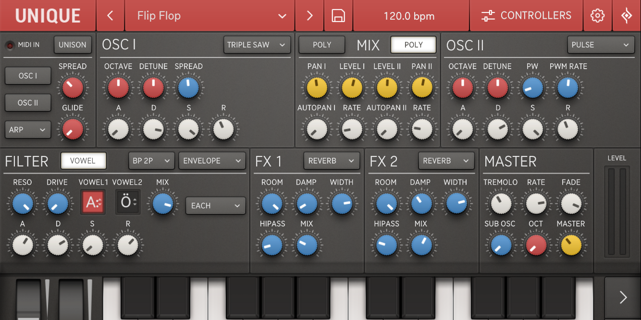Click the 120.0 bpm tempo field
641x320 pixels.
409,16
